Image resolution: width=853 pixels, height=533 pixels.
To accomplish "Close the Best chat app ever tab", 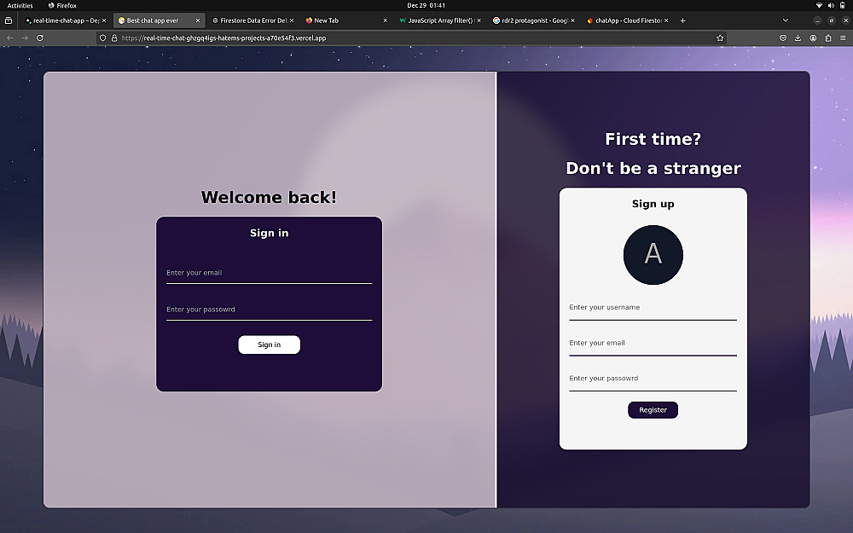I will click(x=198, y=20).
